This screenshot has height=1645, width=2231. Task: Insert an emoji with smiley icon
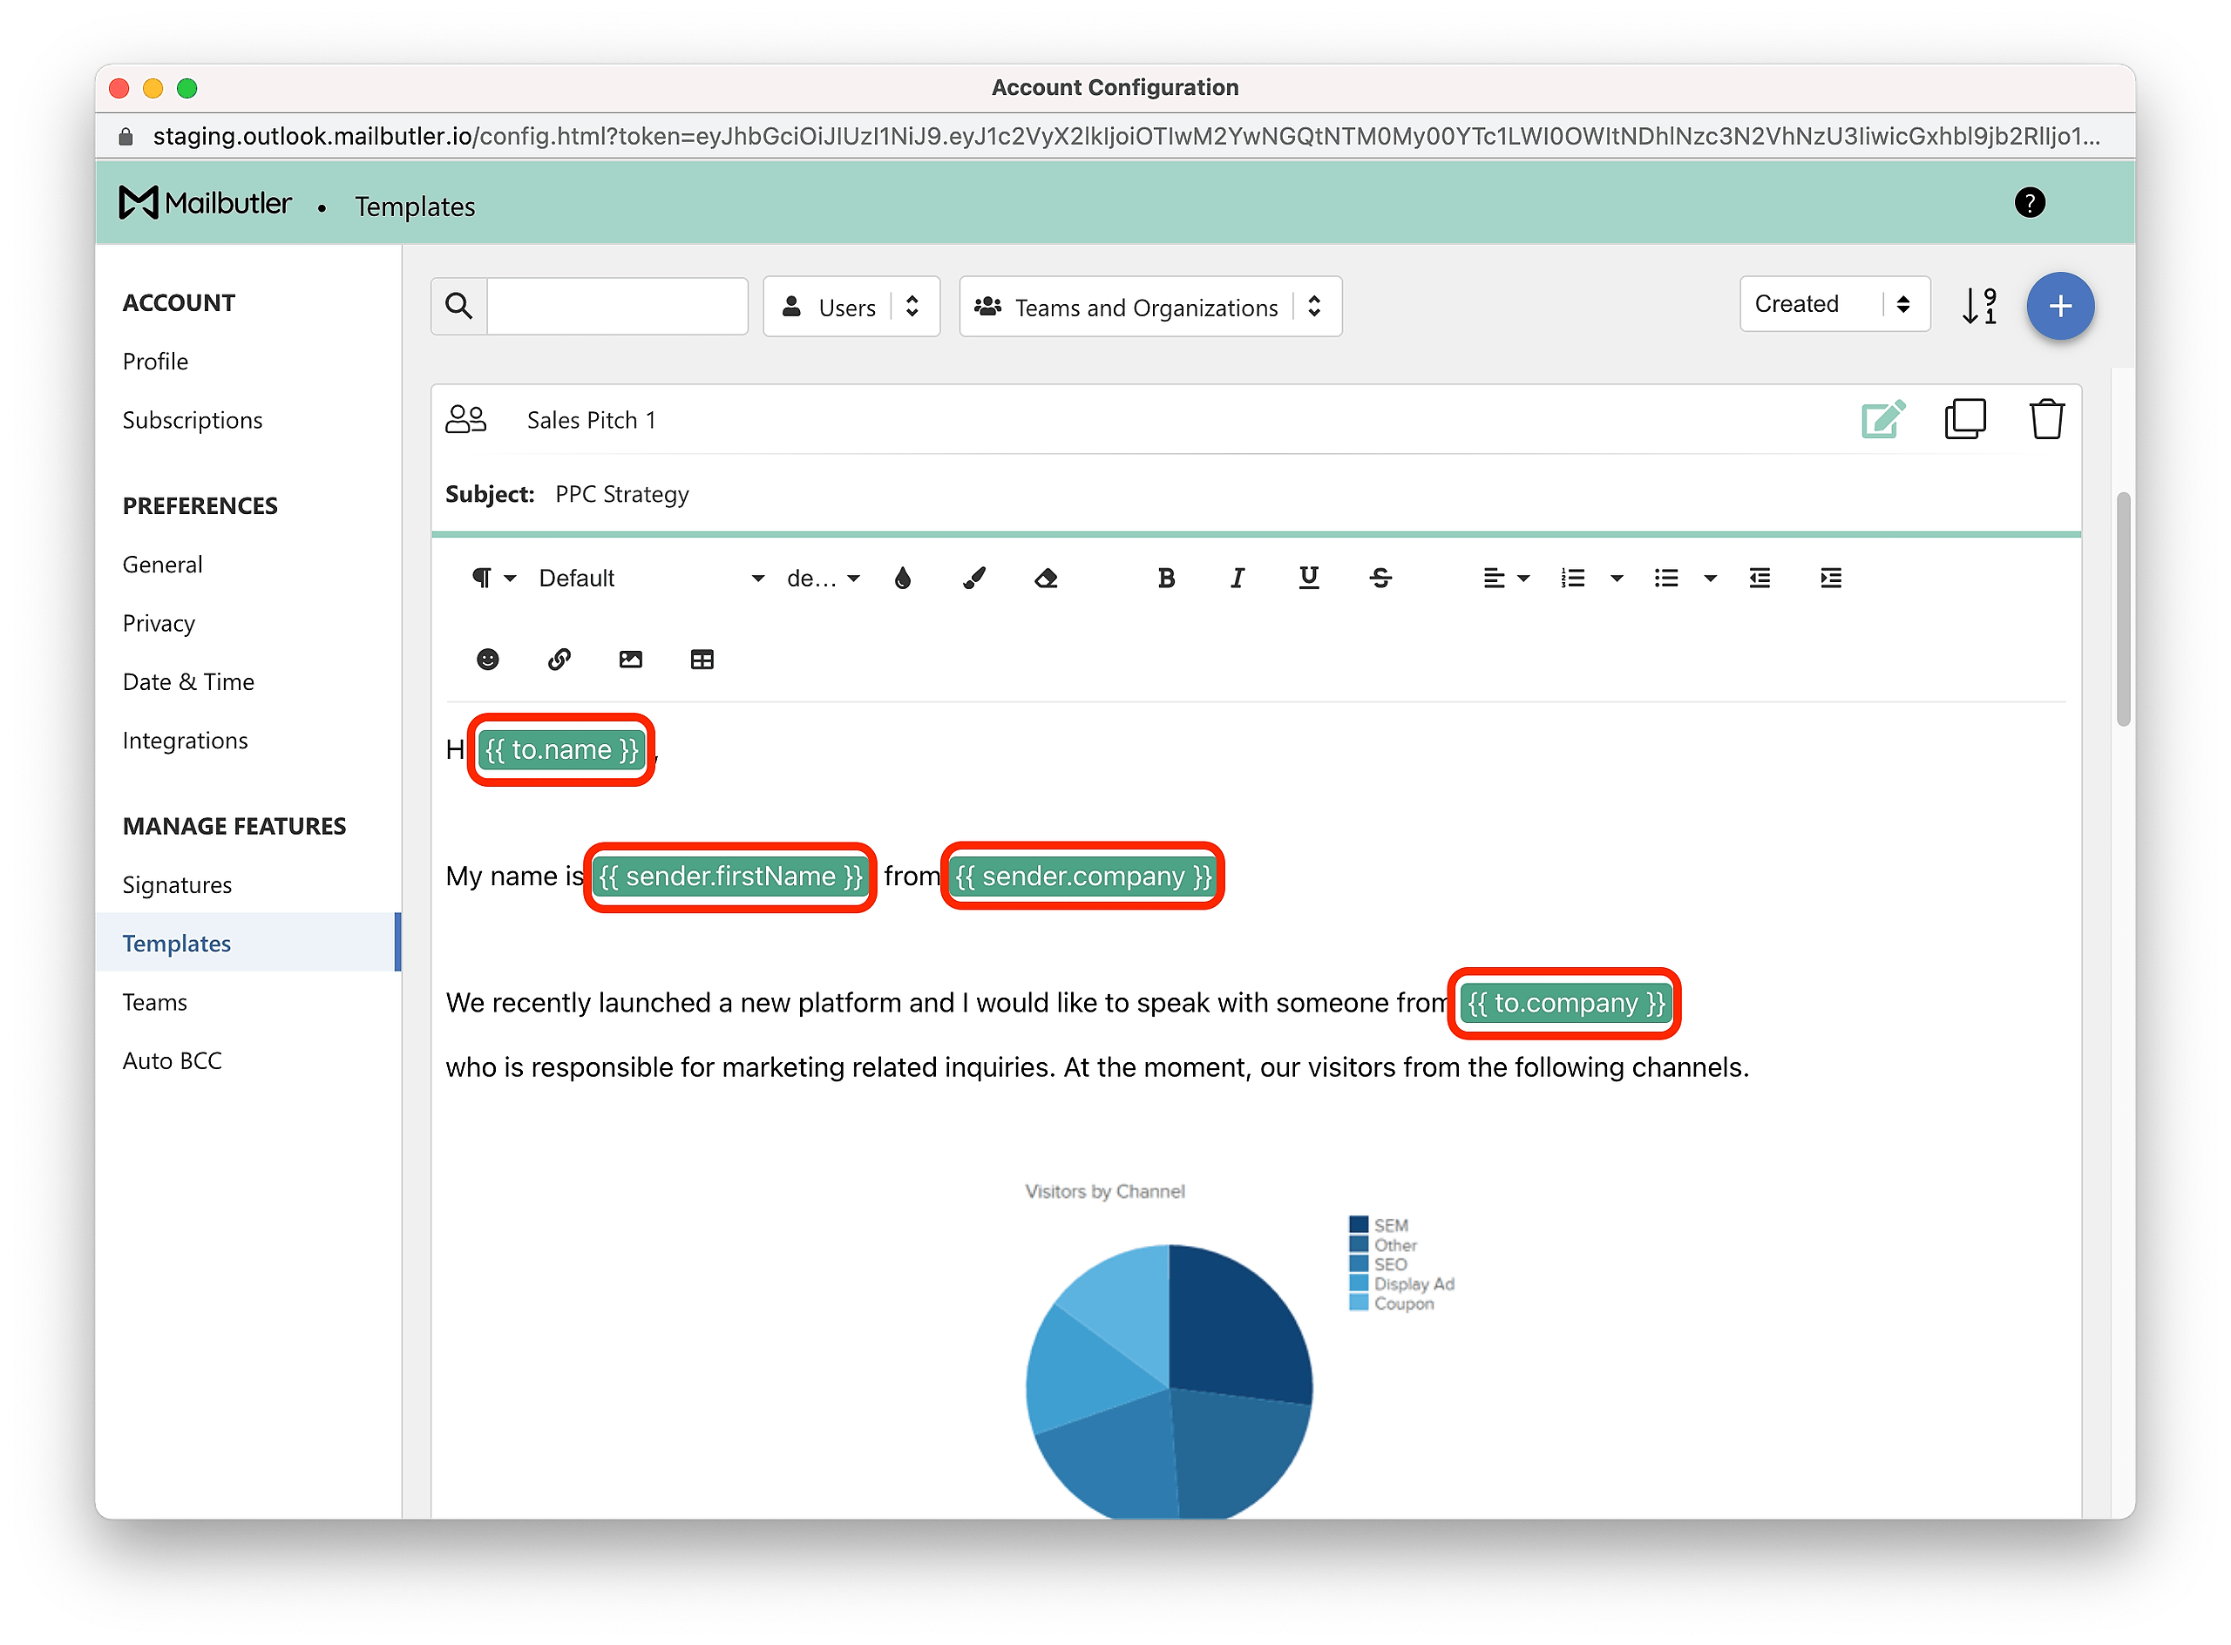click(487, 660)
